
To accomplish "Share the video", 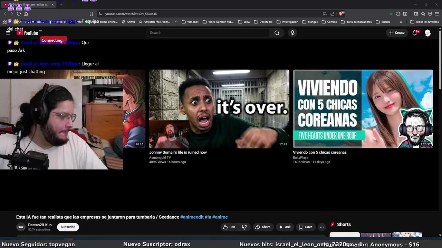I will (x=263, y=227).
